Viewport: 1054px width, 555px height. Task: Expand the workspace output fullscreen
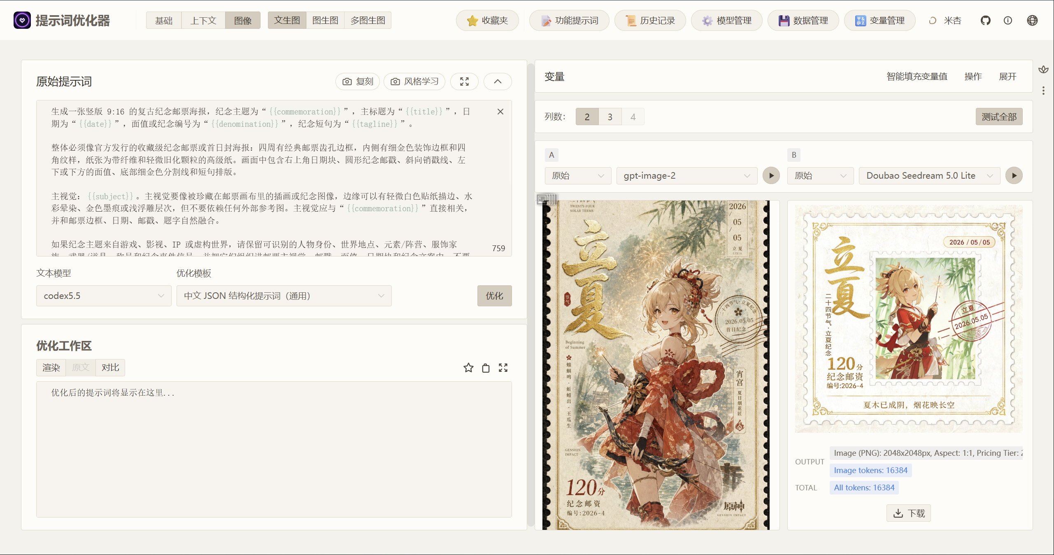pyautogui.click(x=503, y=368)
